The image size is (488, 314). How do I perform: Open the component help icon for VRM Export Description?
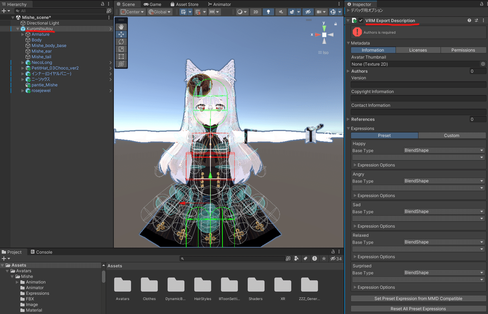469,20
